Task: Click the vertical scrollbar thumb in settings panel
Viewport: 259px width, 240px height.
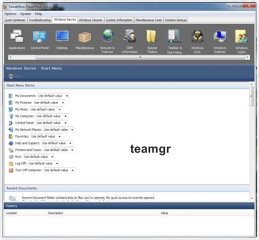Action: 252,96
